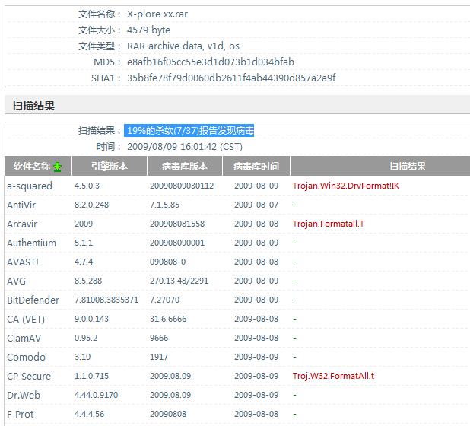470x426 pixels.
Task: Click the 扫描结果 section heading
Action: point(33,106)
